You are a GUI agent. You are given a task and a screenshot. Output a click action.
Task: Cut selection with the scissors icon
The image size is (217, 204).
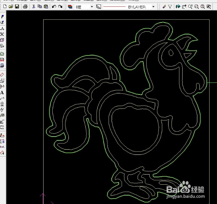[34, 7]
